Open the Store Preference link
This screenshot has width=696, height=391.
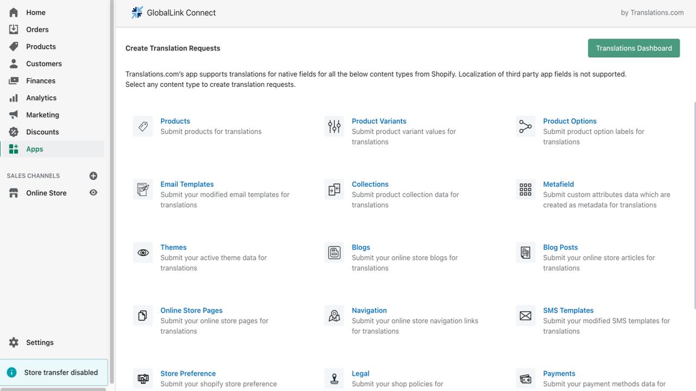tap(188, 373)
